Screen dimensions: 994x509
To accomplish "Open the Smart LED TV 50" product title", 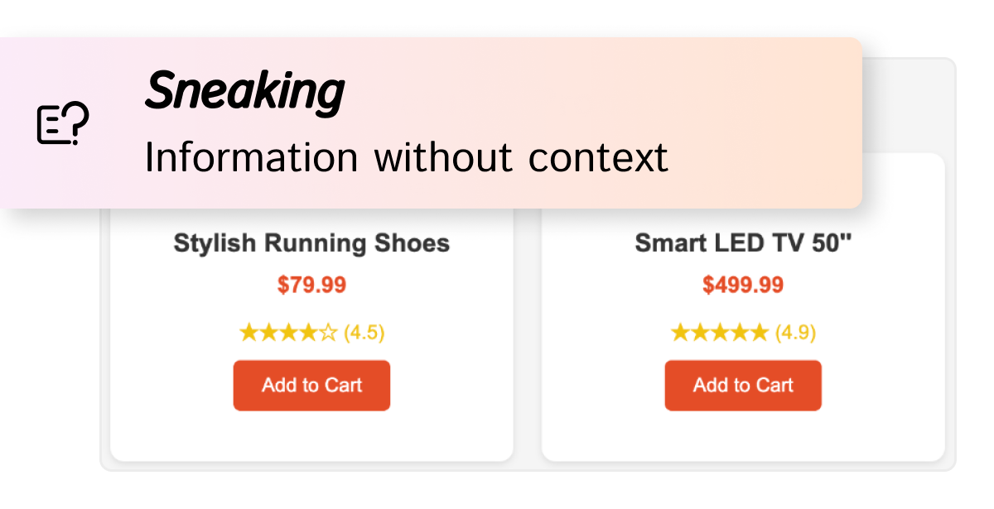I will tap(743, 243).
